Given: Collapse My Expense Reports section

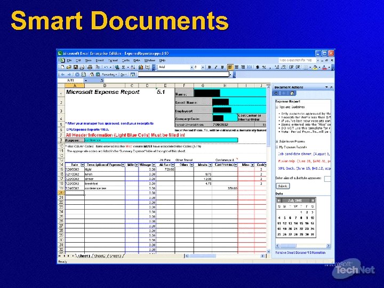Looking at the screenshot, I should tap(277, 147).
